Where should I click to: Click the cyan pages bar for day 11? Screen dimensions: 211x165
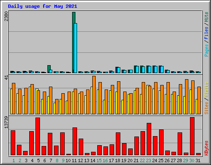pyautogui.click(x=75, y=48)
